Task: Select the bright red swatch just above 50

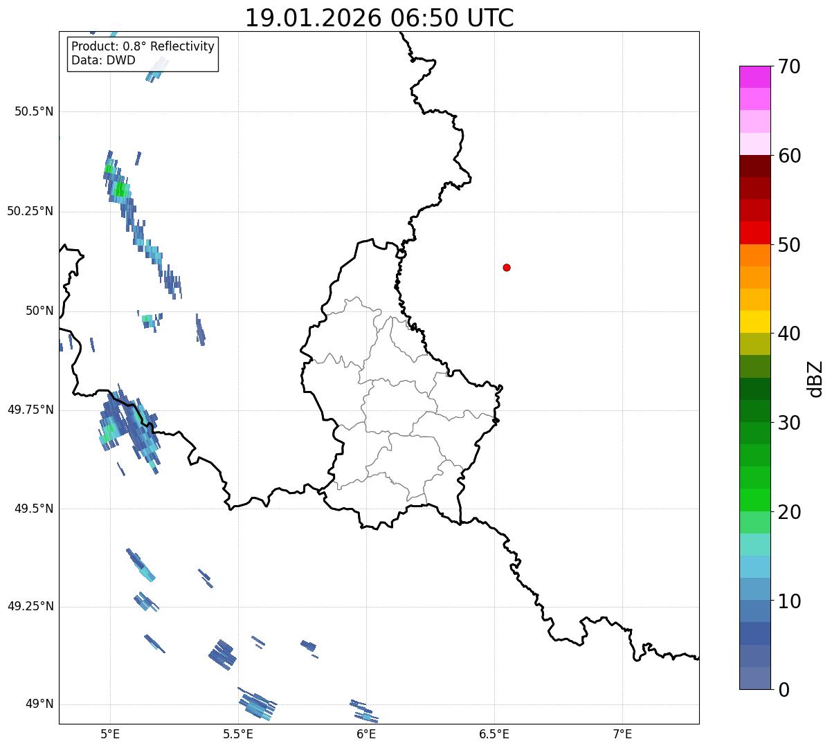Action: coord(754,232)
